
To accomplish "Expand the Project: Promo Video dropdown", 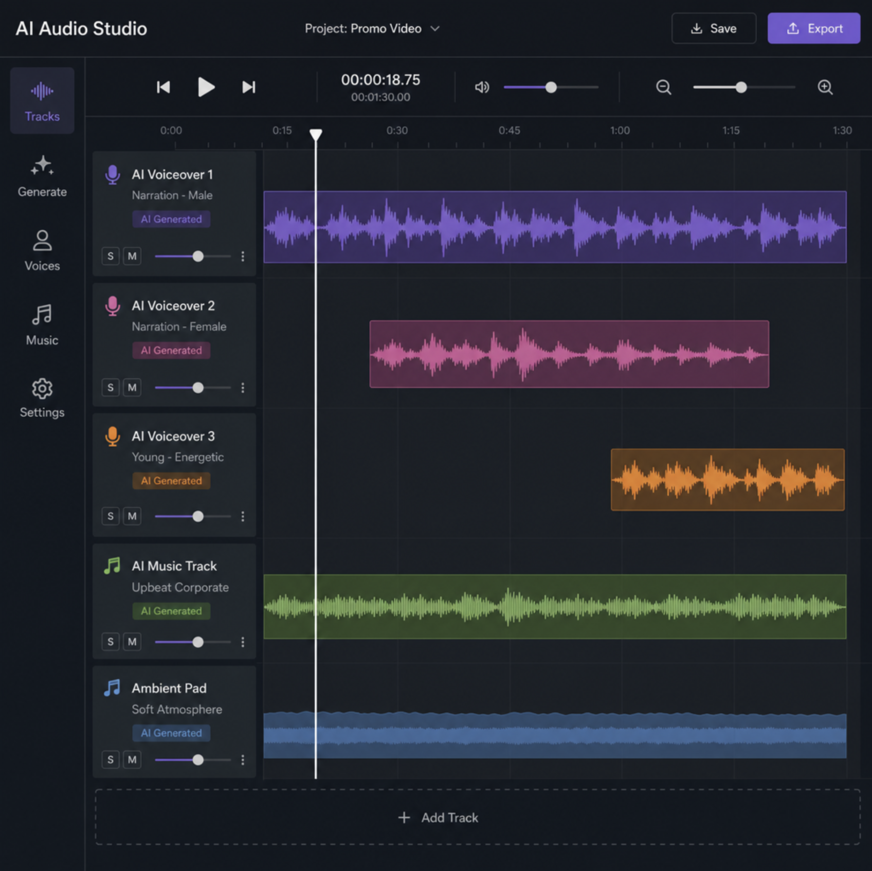I will point(372,28).
